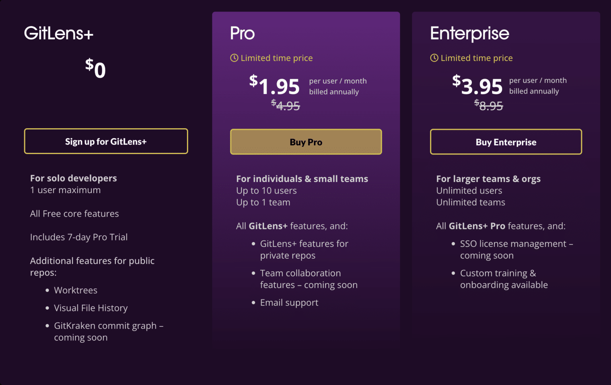Screen dimensions: 611x385
Task: Click the GitKraken commit graph item
Action: tap(109, 326)
